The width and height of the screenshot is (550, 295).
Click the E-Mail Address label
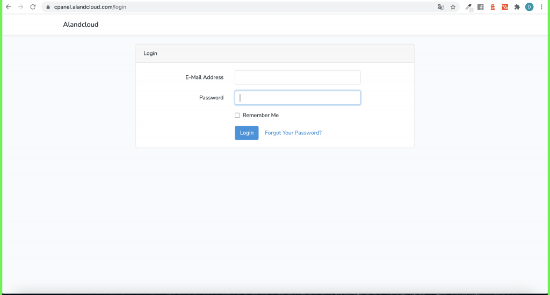point(205,77)
